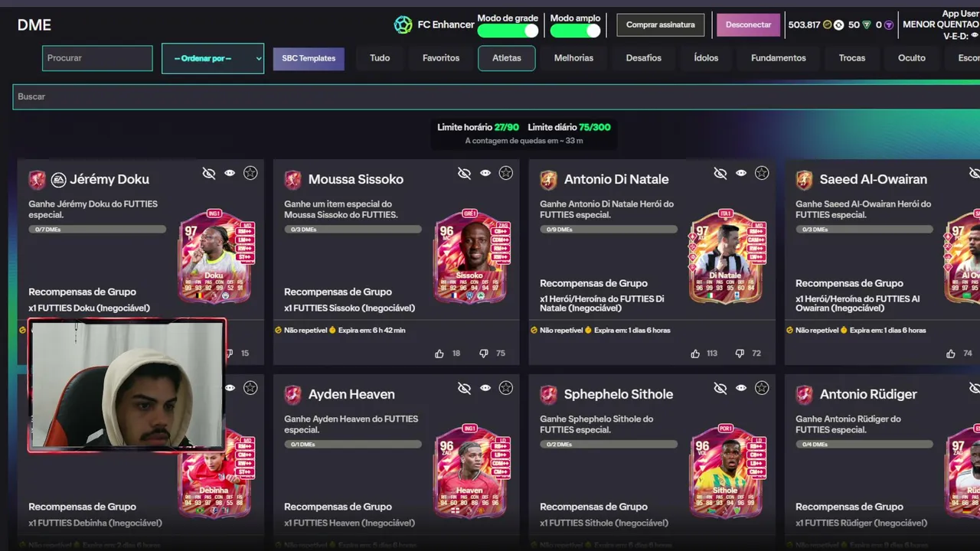Click the crossed-out eye icon on Jérémy Doku card
The image size is (980, 551).
coord(209,174)
